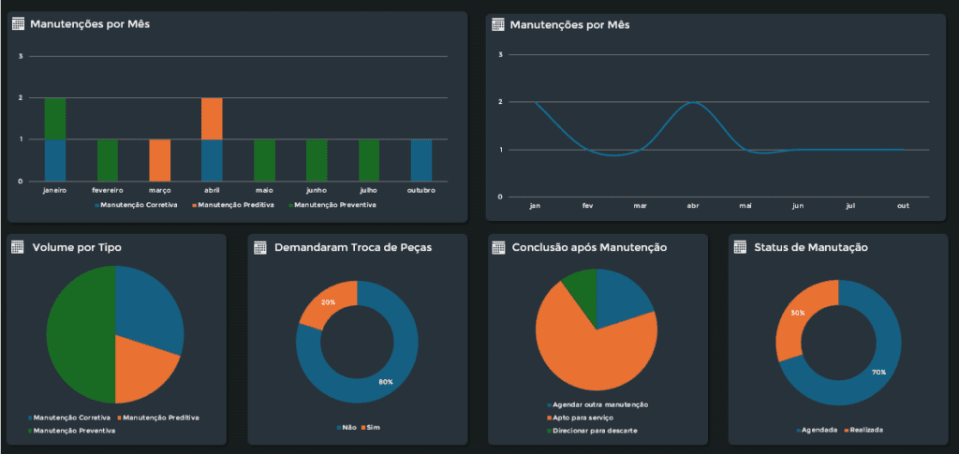Click the junho axis label
The image size is (959, 454).
(317, 190)
